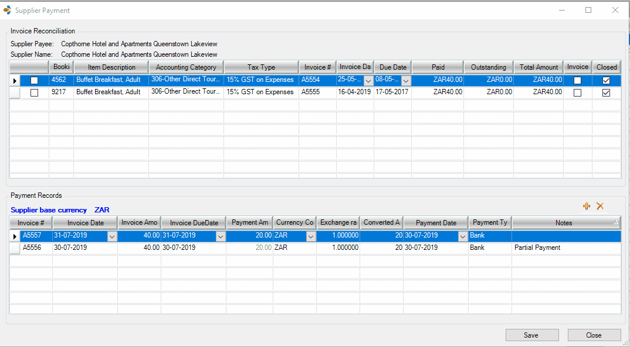The height and width of the screenshot is (347, 630).
Task: Tick the selection checkbox for booking 9217
Action: coord(35,92)
